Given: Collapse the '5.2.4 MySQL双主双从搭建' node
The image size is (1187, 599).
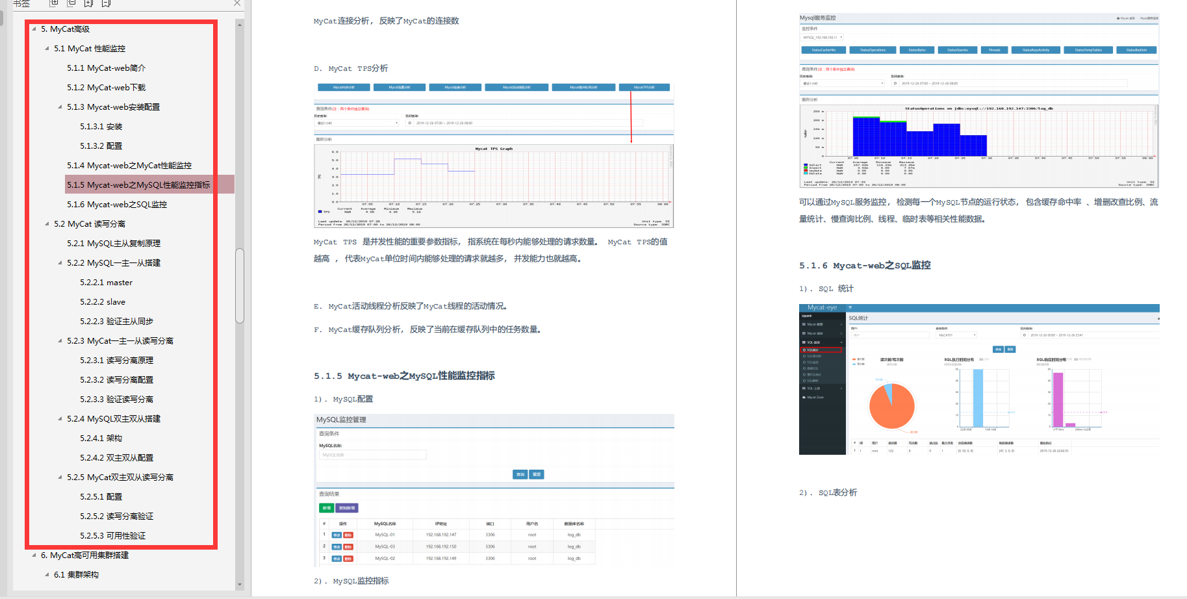Looking at the screenshot, I should click(60, 419).
